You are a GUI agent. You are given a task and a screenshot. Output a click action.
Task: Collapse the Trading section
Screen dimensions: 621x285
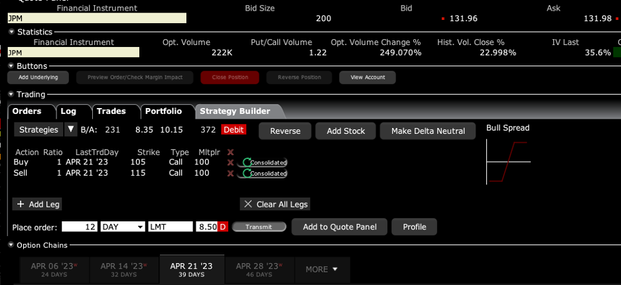coord(11,95)
